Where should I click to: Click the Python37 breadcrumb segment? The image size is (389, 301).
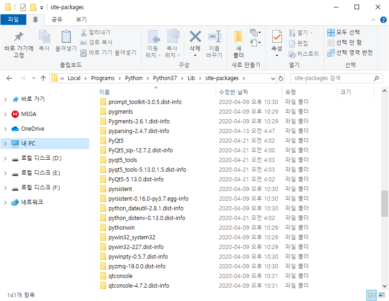[x=165, y=78]
